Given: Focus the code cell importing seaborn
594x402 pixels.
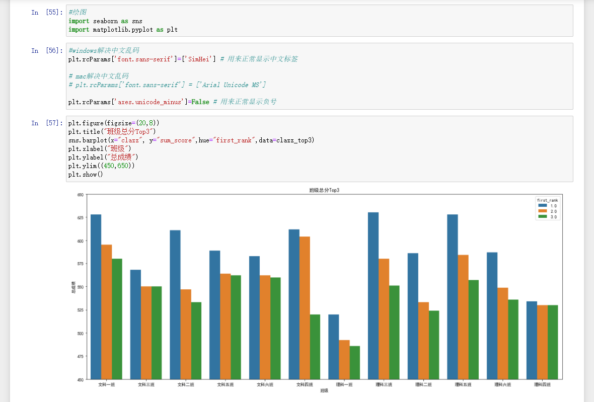Looking at the screenshot, I should pyautogui.click(x=319, y=21).
